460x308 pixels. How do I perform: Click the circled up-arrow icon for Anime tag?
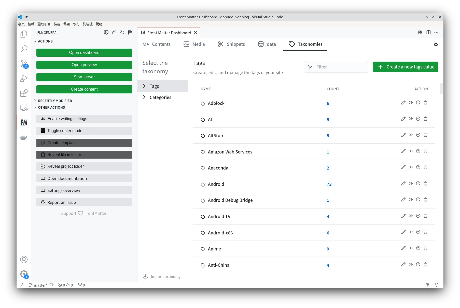(x=418, y=248)
